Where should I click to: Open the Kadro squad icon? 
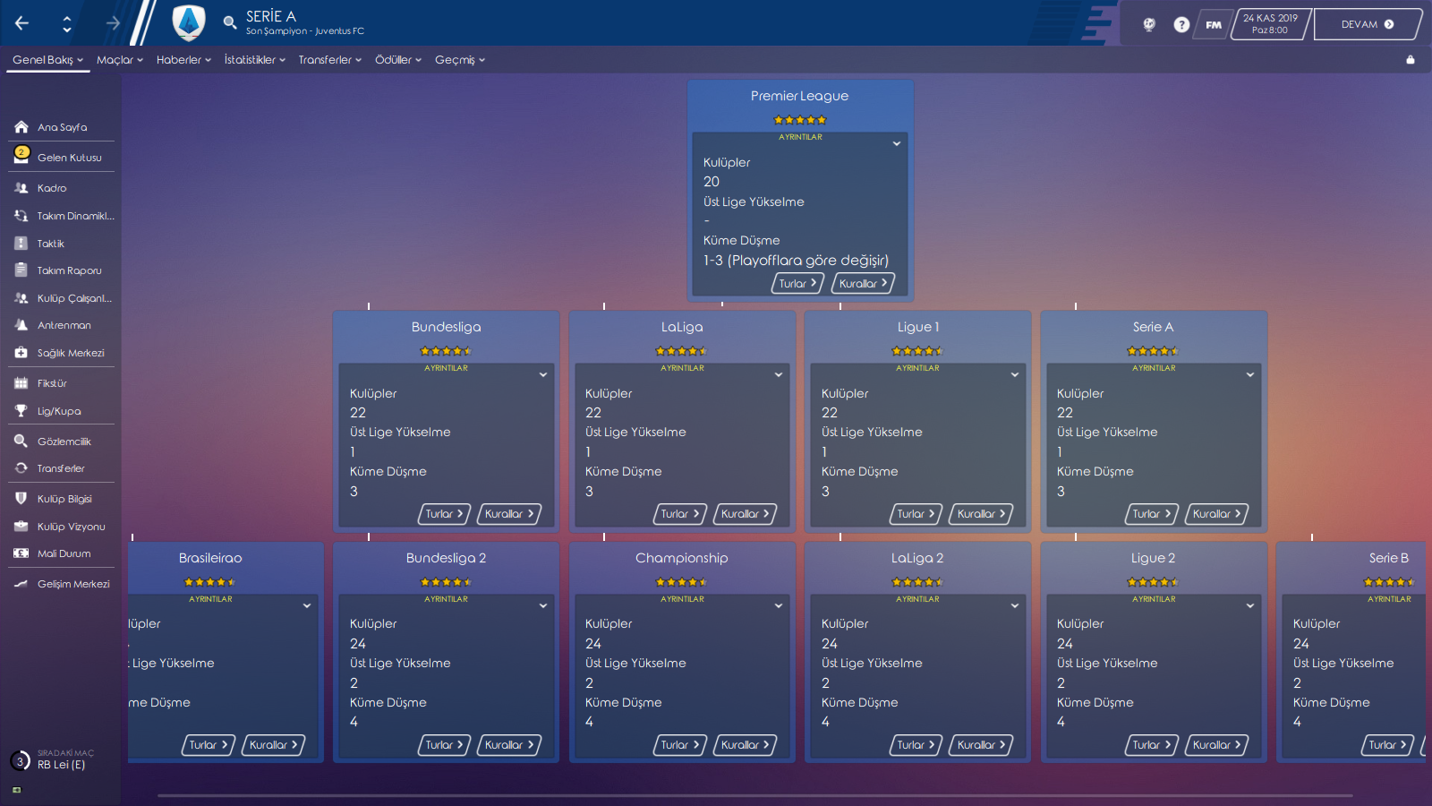pyautogui.click(x=21, y=188)
